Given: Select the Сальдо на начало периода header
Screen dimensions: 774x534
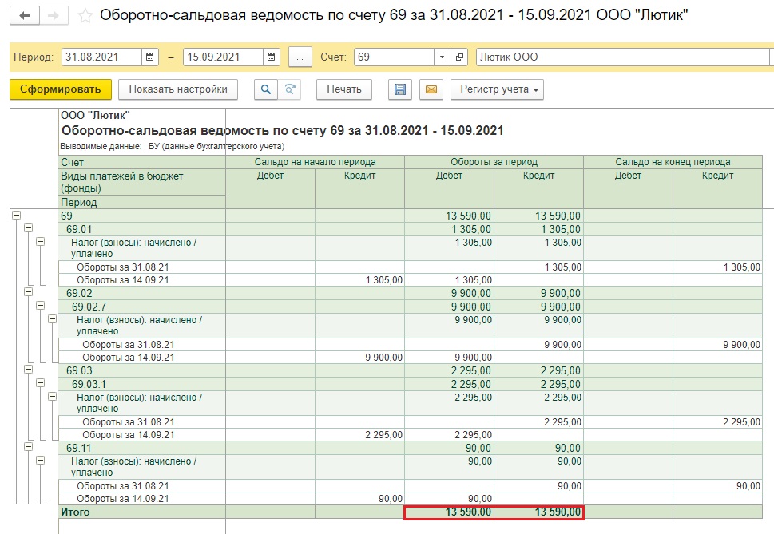Looking at the screenshot, I should tap(315, 162).
